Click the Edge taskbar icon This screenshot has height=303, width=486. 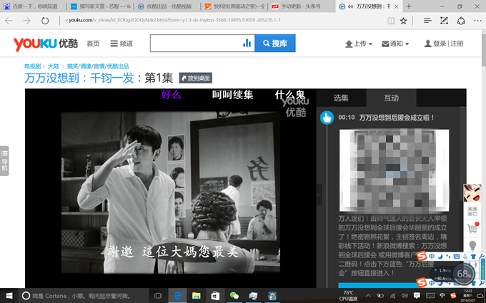click(177, 296)
